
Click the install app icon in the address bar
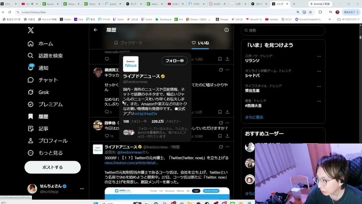(x=304, y=12)
